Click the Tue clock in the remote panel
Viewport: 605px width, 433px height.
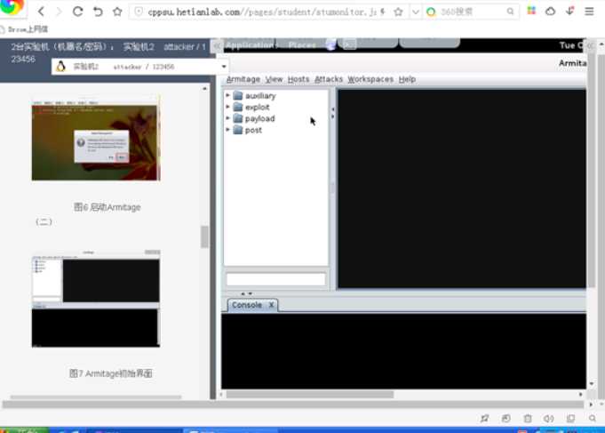(x=572, y=45)
